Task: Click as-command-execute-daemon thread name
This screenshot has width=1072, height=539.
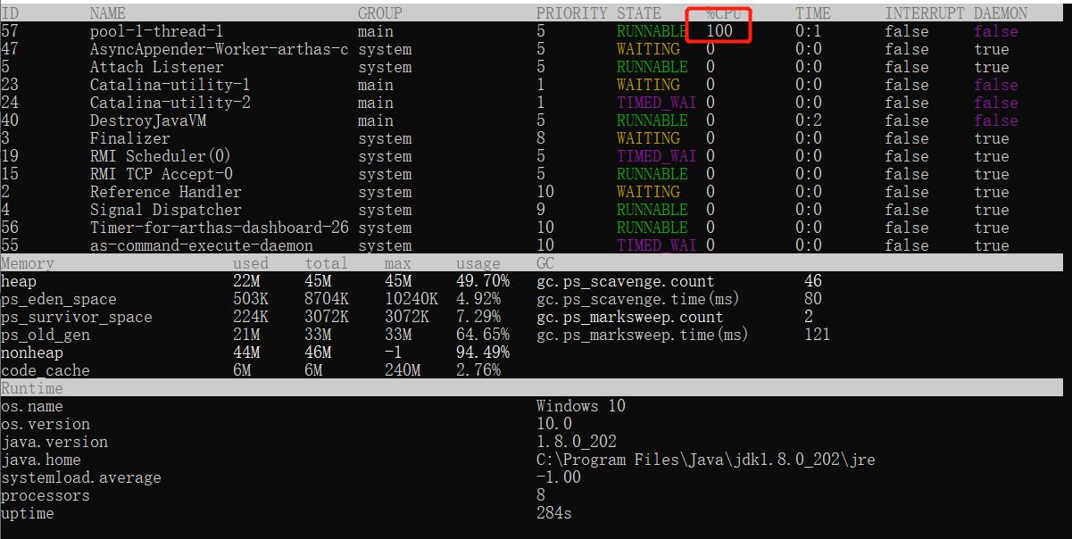Action: (202, 245)
